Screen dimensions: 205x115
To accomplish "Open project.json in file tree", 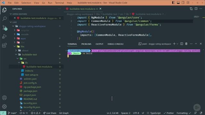I will [x=29, y=95].
